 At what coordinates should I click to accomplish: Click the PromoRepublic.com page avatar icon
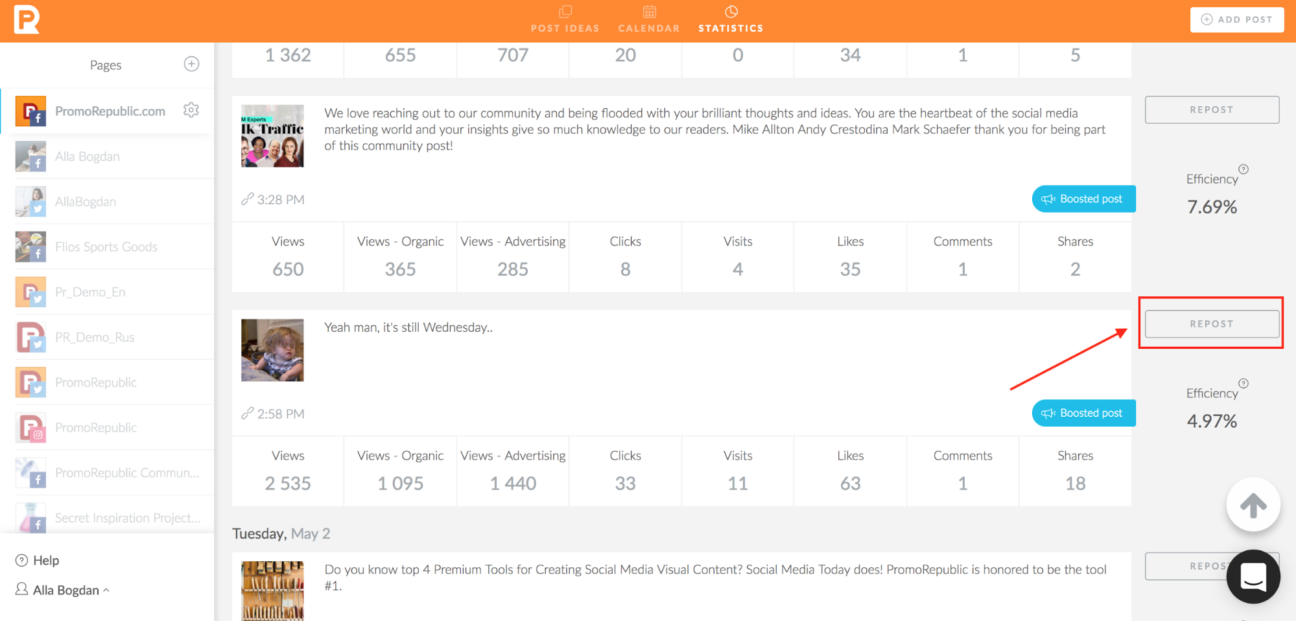tap(30, 111)
